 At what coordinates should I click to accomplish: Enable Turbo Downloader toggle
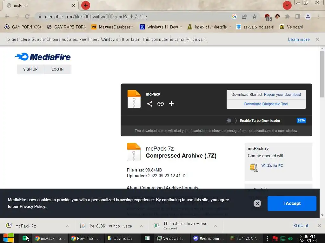tap(231, 121)
